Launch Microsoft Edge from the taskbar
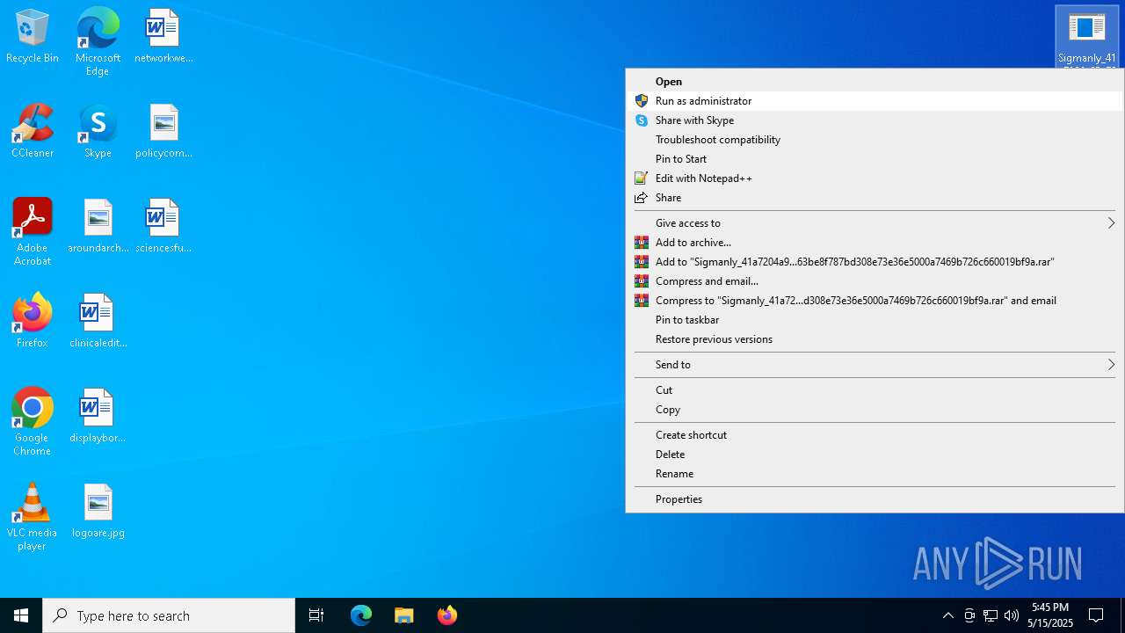 (x=361, y=615)
